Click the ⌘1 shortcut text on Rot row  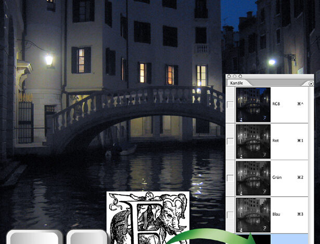[x=300, y=141]
